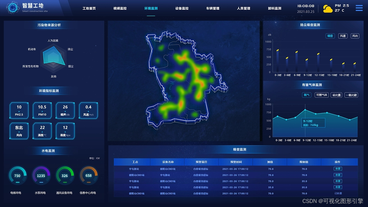Click the 水电监测 panel title
Image resolution: width=368 pixels, height=207 pixels.
[x=48, y=151]
